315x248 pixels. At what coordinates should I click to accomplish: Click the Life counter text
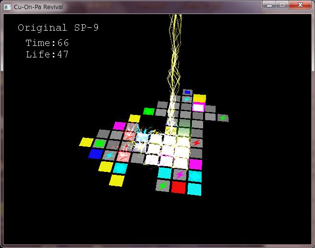[47, 55]
